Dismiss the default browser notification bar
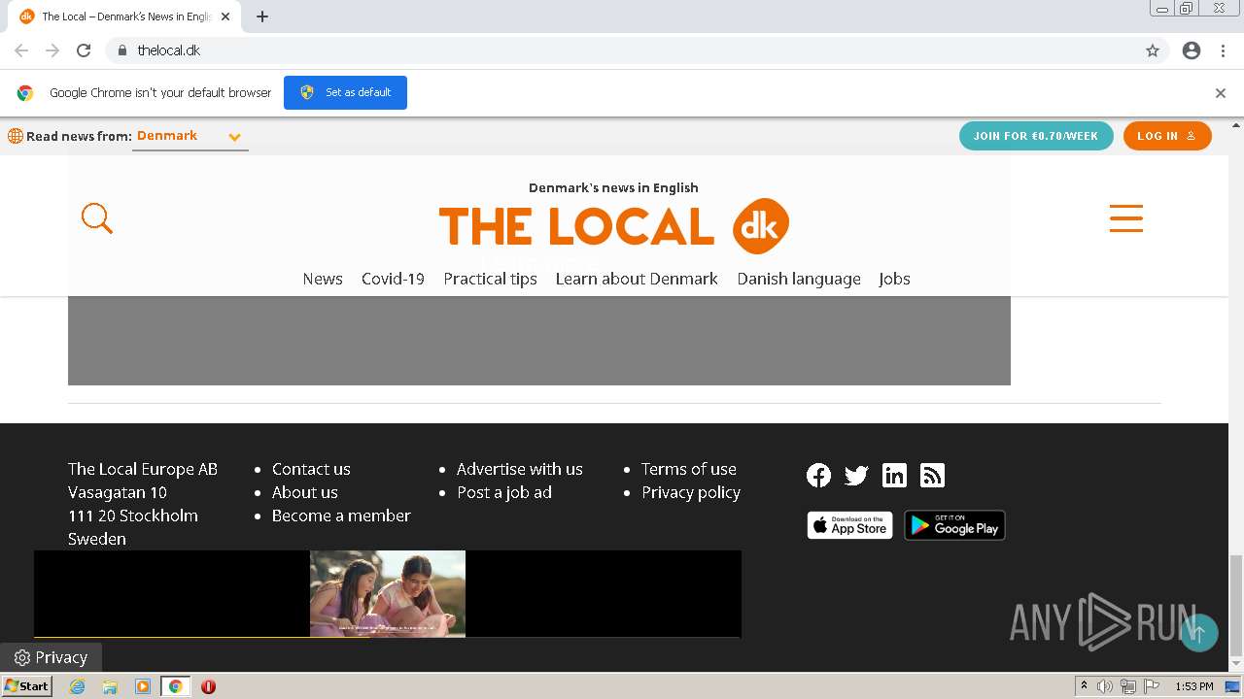Image resolution: width=1244 pixels, height=699 pixels. pos(1221,93)
